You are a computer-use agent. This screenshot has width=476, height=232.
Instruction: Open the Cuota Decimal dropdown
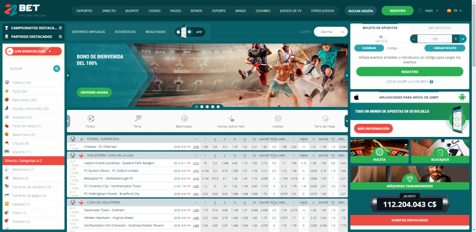click(331, 32)
